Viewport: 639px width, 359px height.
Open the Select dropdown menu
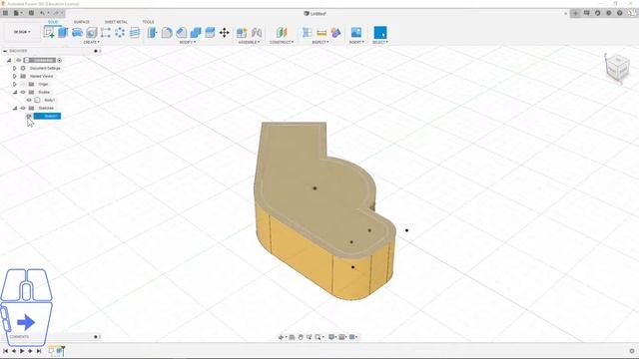point(379,42)
